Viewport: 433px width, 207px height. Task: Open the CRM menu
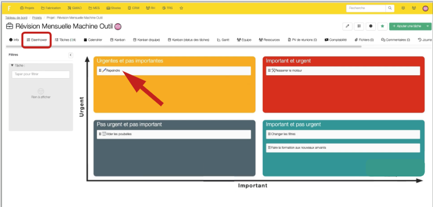134,8
